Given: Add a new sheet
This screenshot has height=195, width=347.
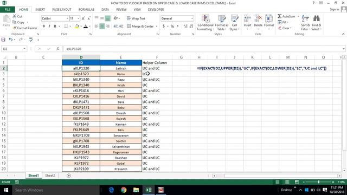Looking at the screenshot, I should point(69,175).
